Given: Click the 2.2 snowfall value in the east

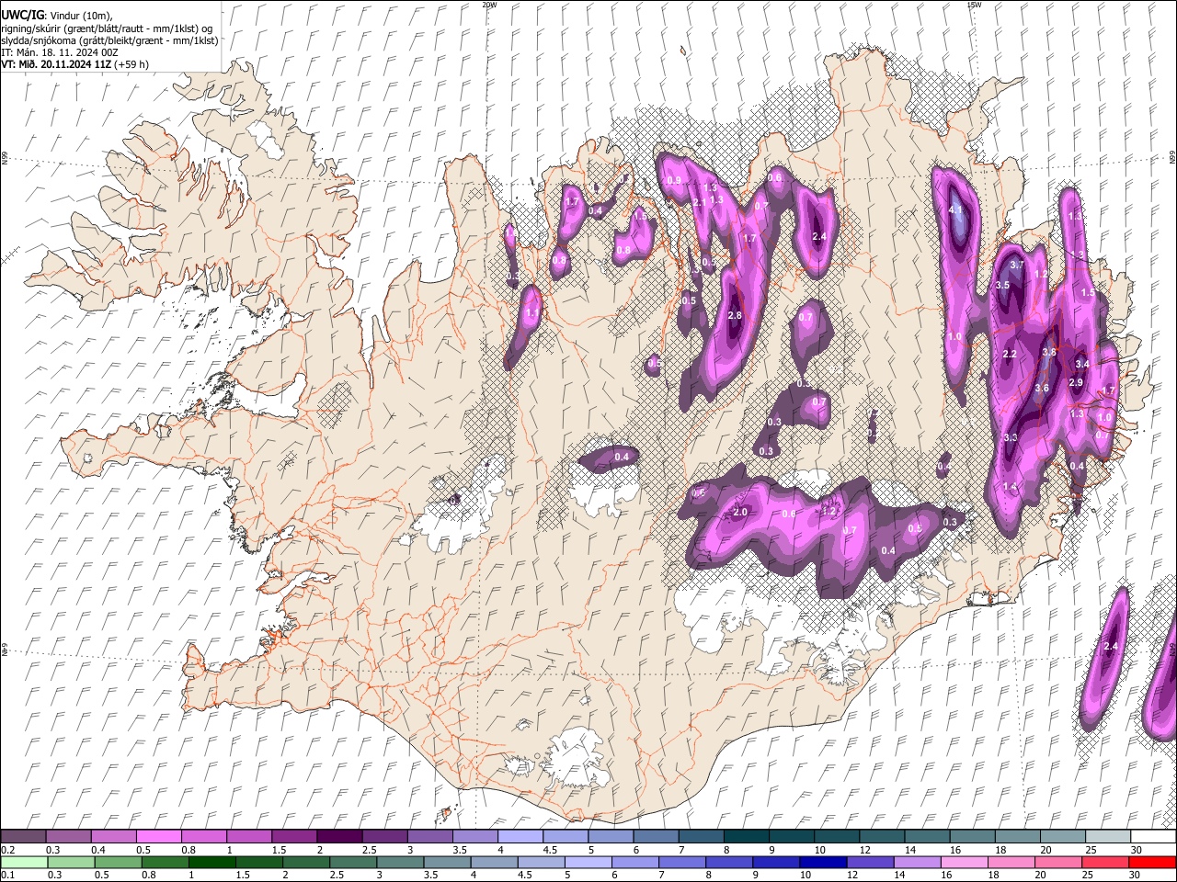Looking at the screenshot, I should point(1010,355).
